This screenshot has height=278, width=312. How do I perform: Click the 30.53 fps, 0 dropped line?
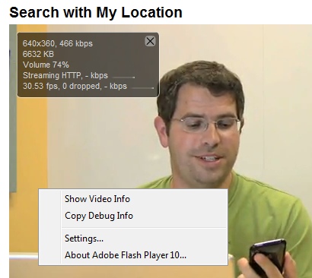(75, 86)
